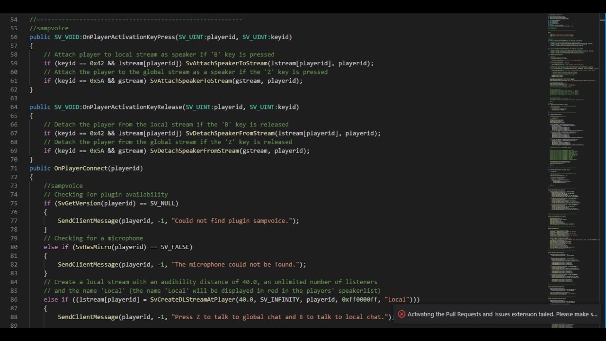606x341 pixels.
Task: Click the 0x42 key code on line 59
Action: (x=97, y=63)
